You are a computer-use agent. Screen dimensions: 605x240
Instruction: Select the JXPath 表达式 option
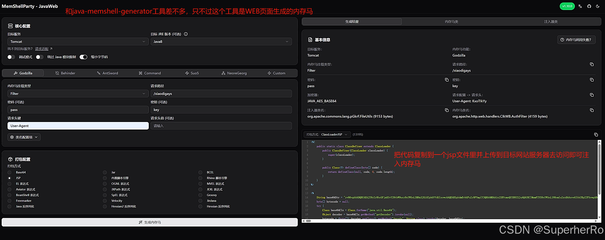coord(105,190)
